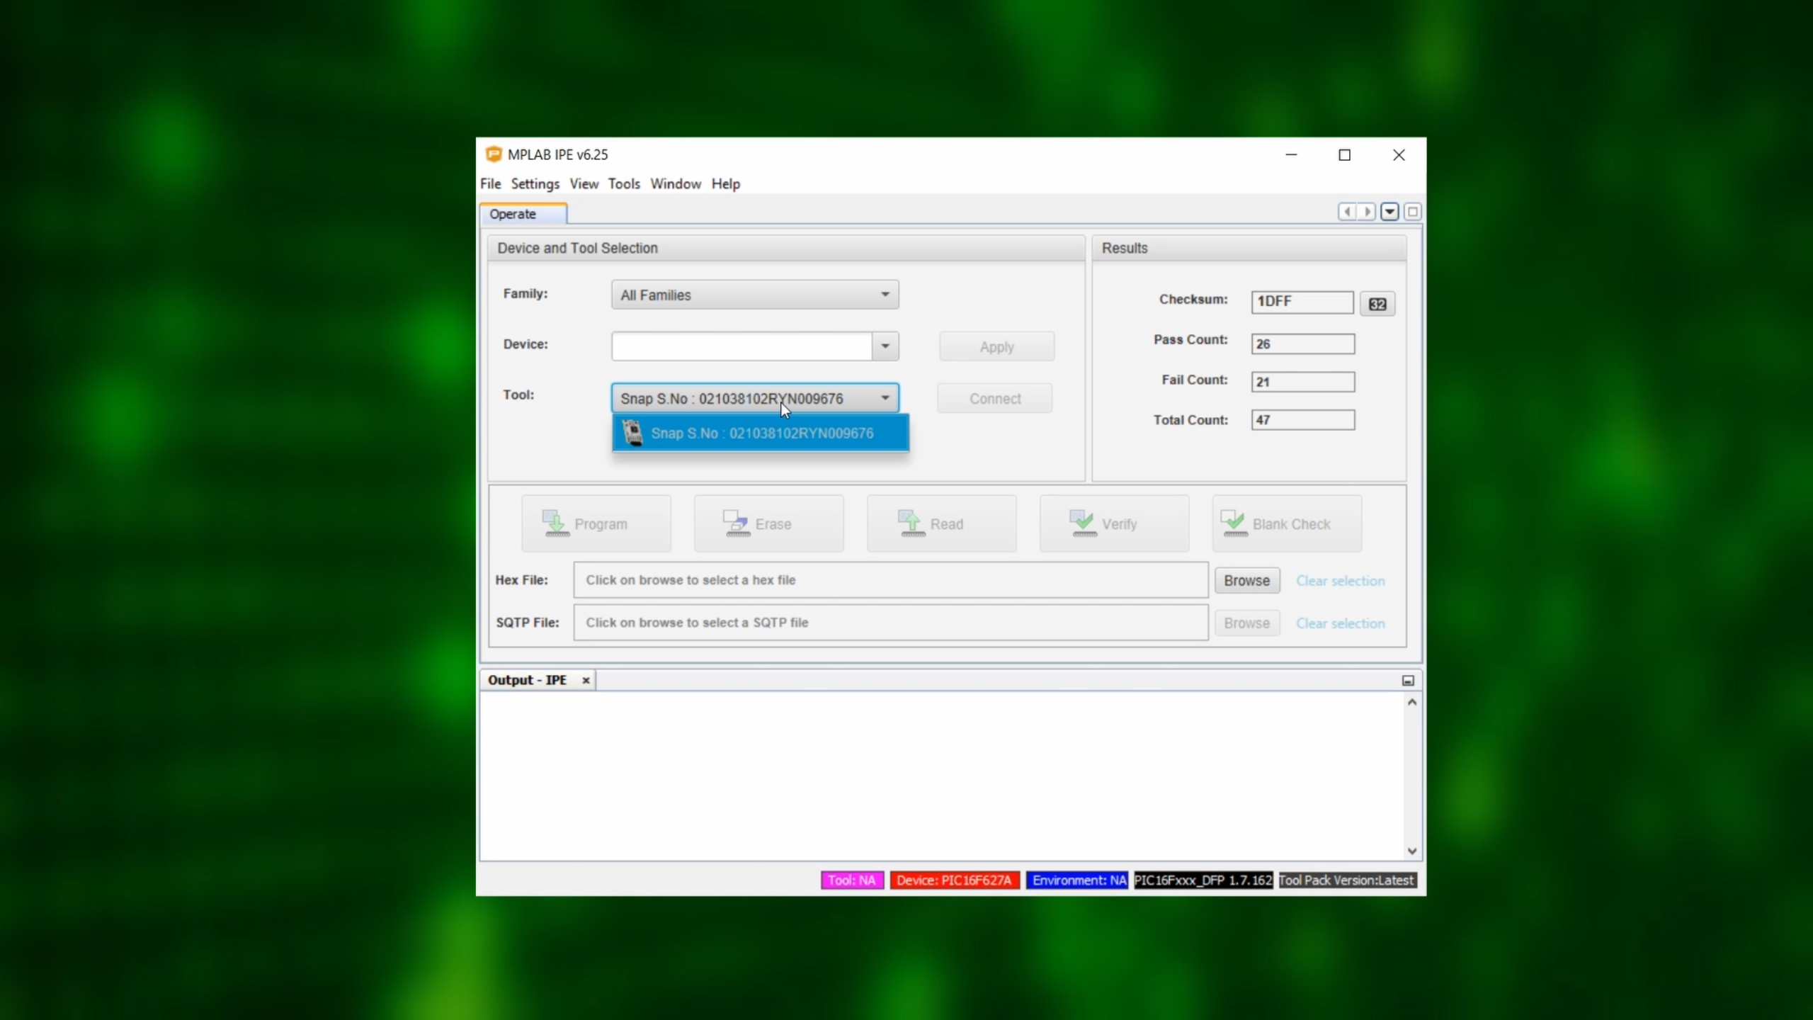Screen dimensions: 1813x1020
Task: Maximize the Operate tab window icon
Action: pyautogui.click(x=1412, y=212)
